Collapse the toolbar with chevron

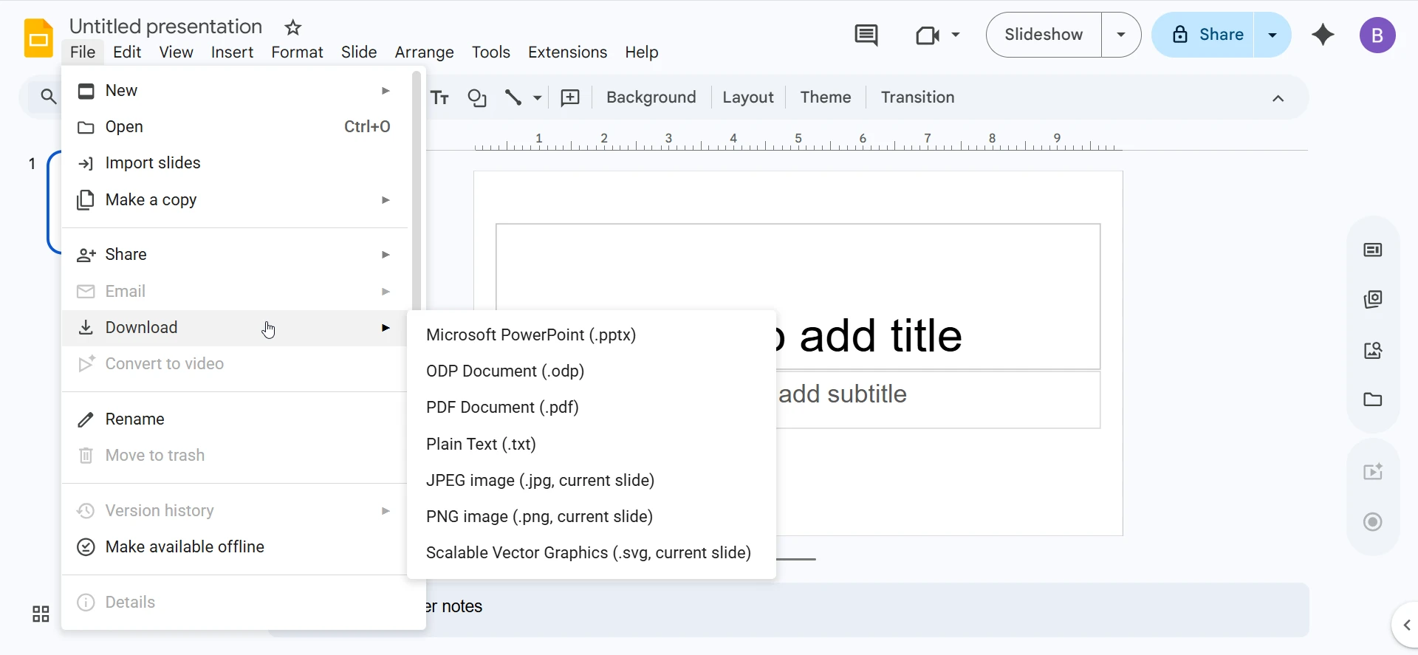click(1278, 98)
